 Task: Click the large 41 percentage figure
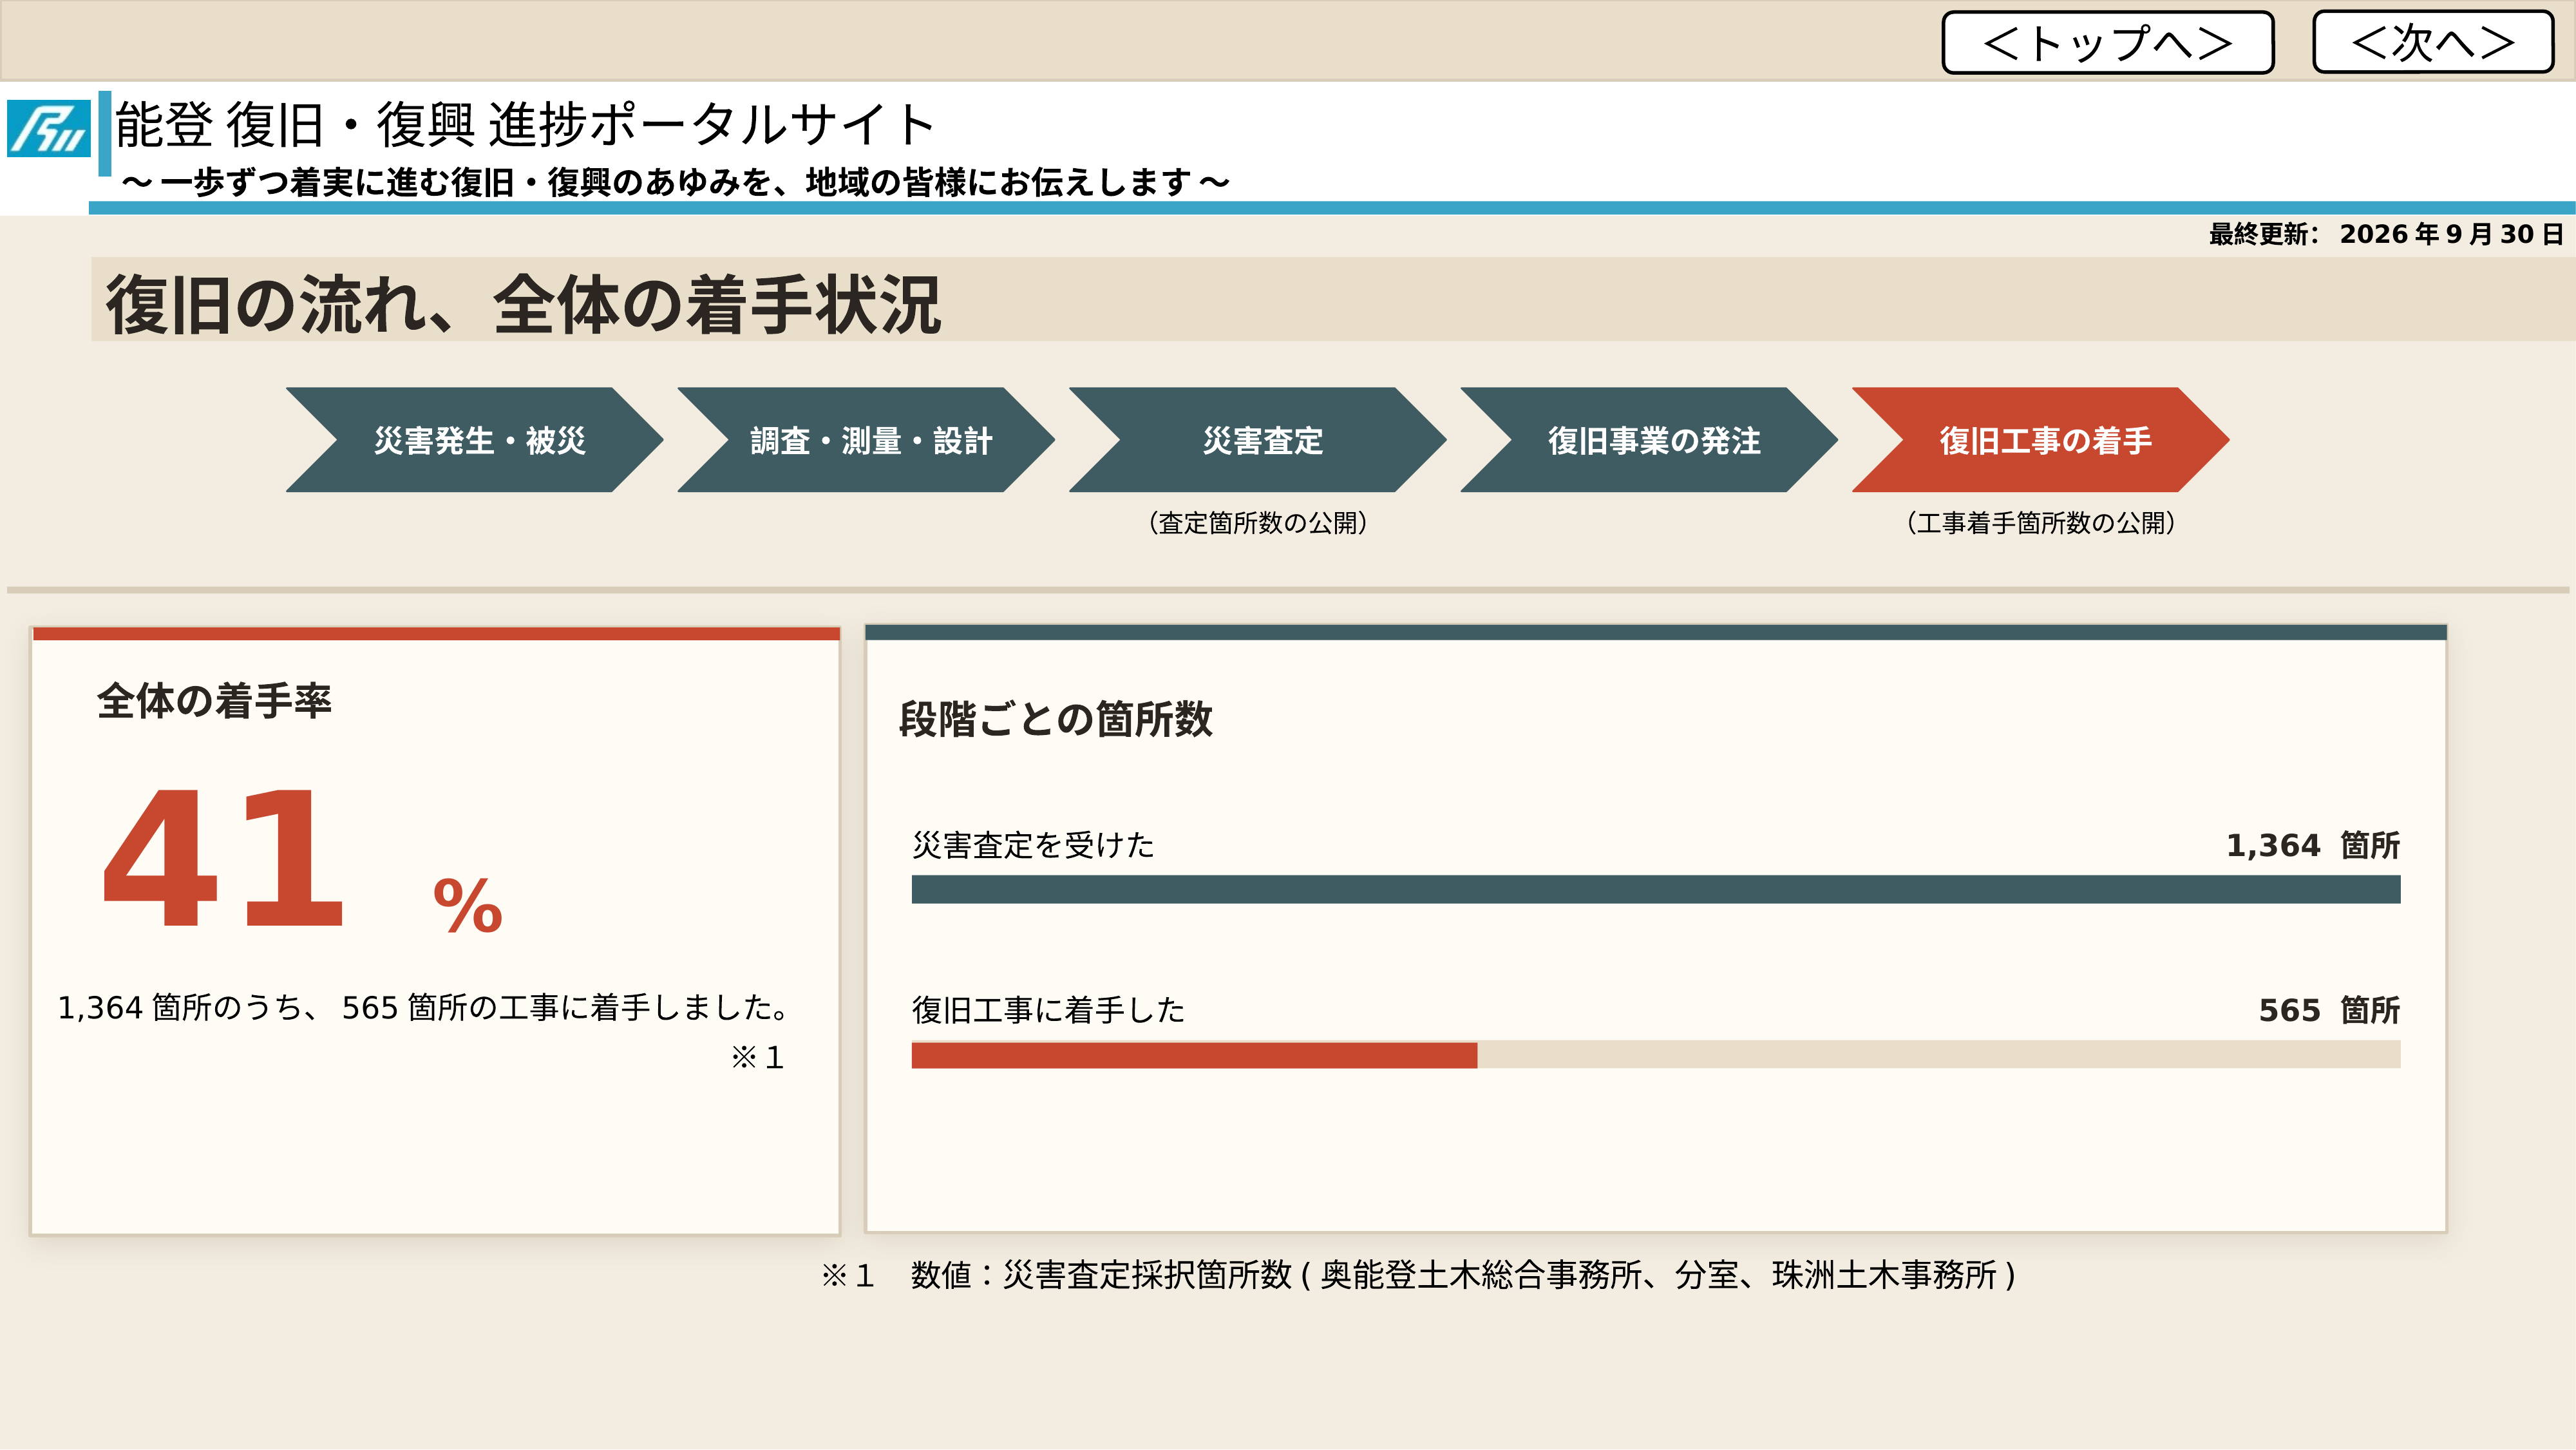(224, 858)
